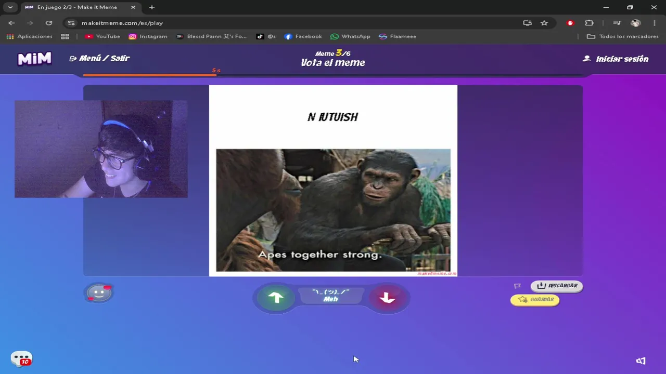
Task: Open the media control icon
Action: coord(617,23)
